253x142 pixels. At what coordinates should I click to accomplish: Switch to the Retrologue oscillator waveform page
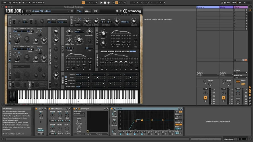[x=79, y=11]
